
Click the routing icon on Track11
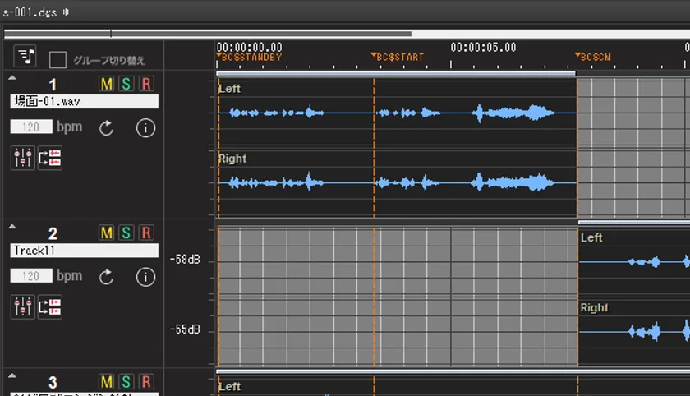coord(50,307)
